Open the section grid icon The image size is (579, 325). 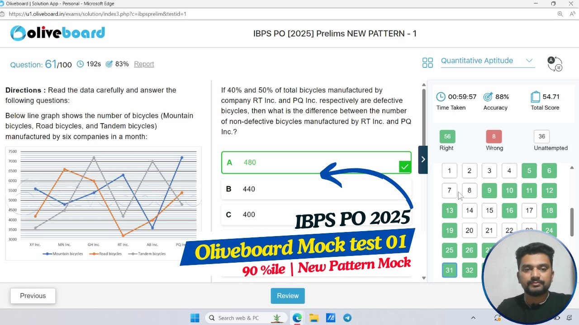click(x=427, y=63)
